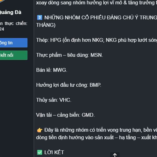Select 'Hưởng lợi đầu tư công: BMP' text
The width and height of the screenshot is (157, 157).
point(69,85)
